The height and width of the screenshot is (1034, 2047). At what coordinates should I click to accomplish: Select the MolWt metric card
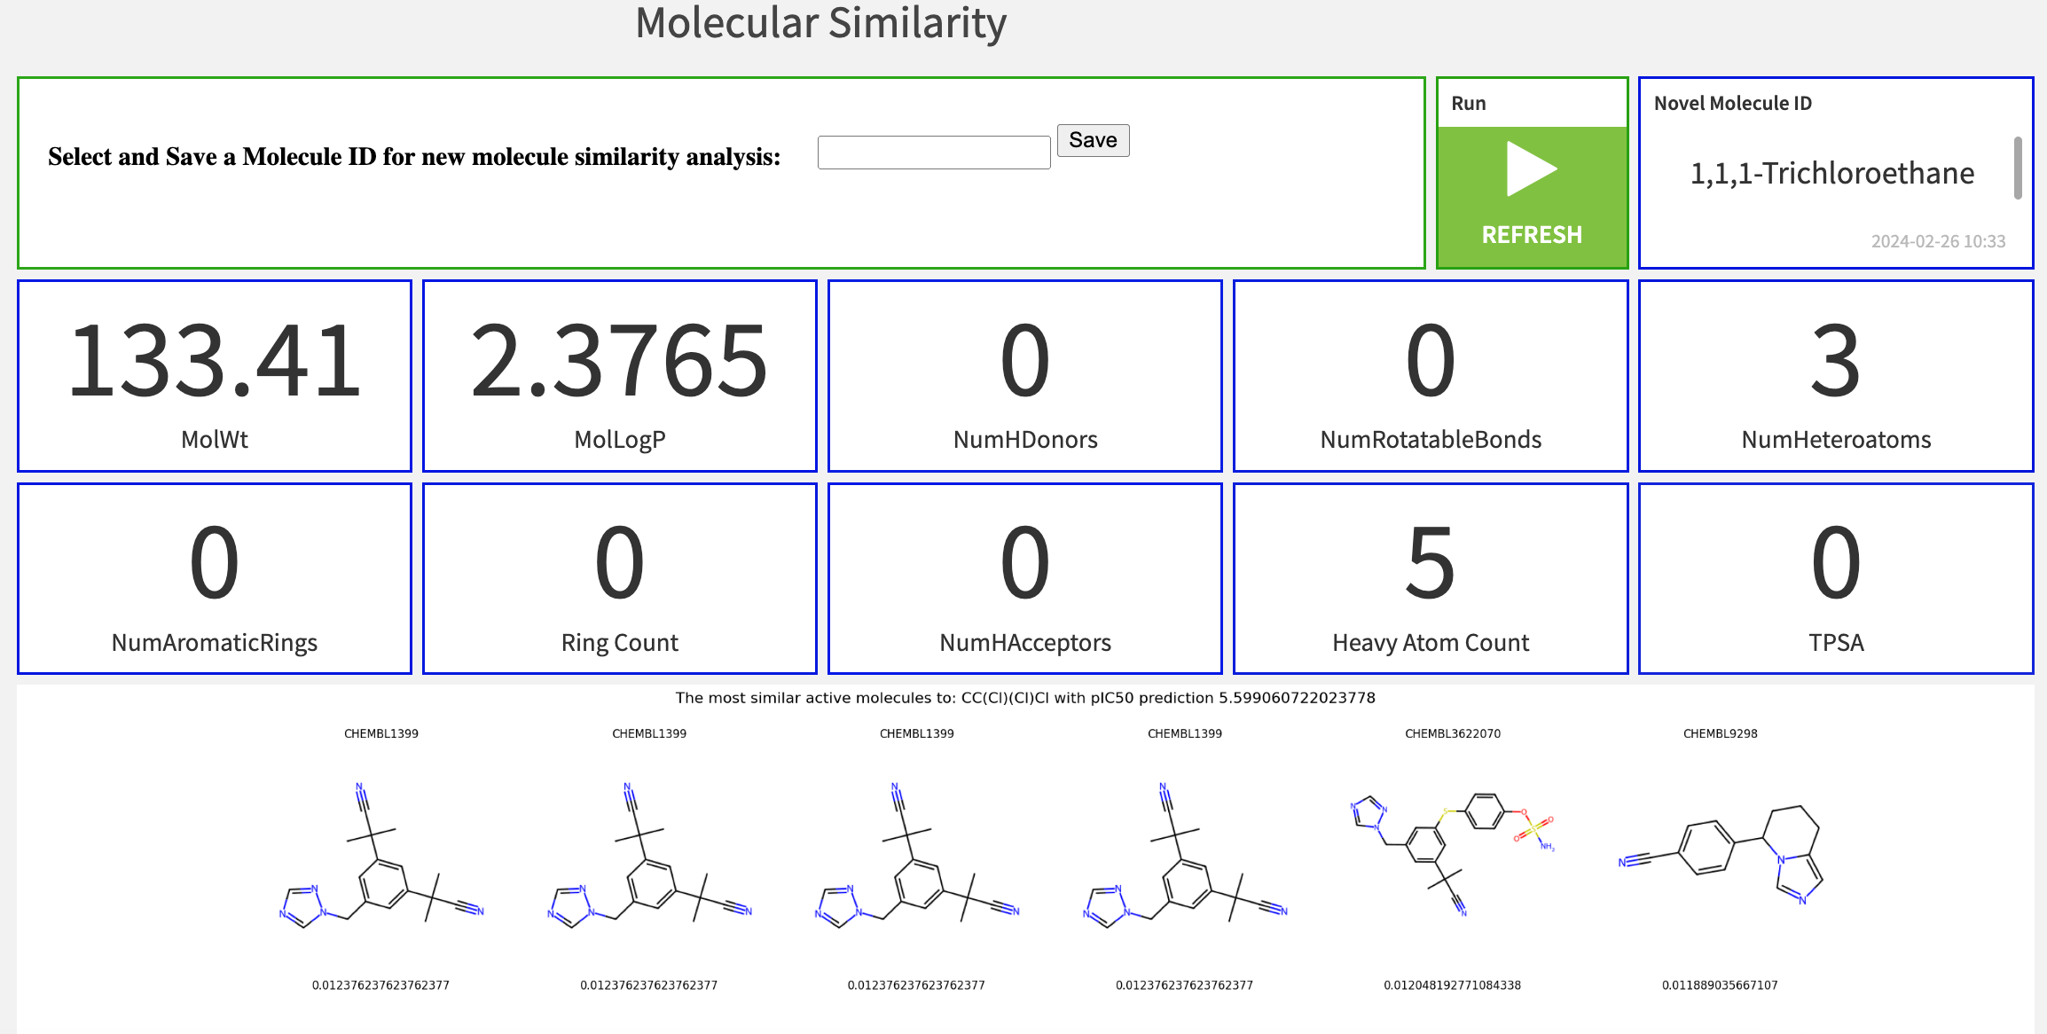[214, 376]
